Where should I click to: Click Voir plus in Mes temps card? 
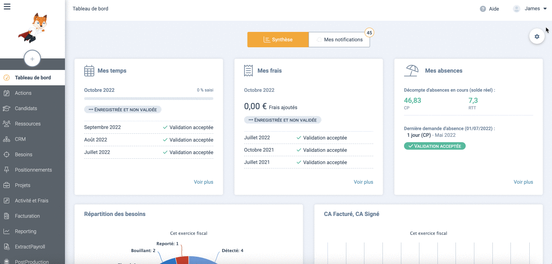203,182
